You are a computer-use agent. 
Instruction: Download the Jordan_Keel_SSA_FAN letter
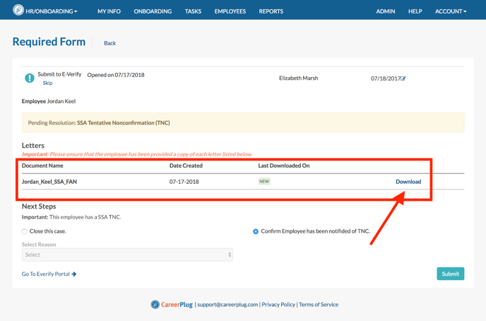pos(408,182)
